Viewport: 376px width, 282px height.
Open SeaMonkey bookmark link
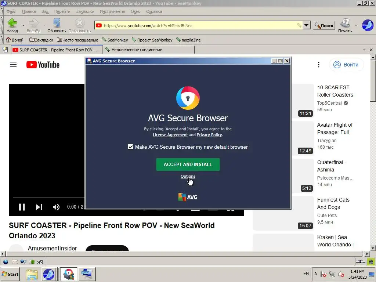115,40
